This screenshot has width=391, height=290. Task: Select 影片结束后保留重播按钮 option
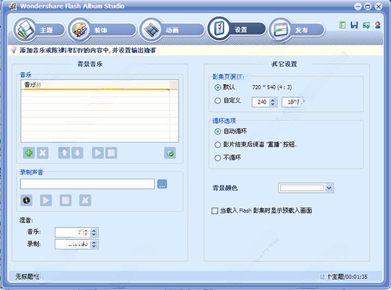tap(218, 145)
